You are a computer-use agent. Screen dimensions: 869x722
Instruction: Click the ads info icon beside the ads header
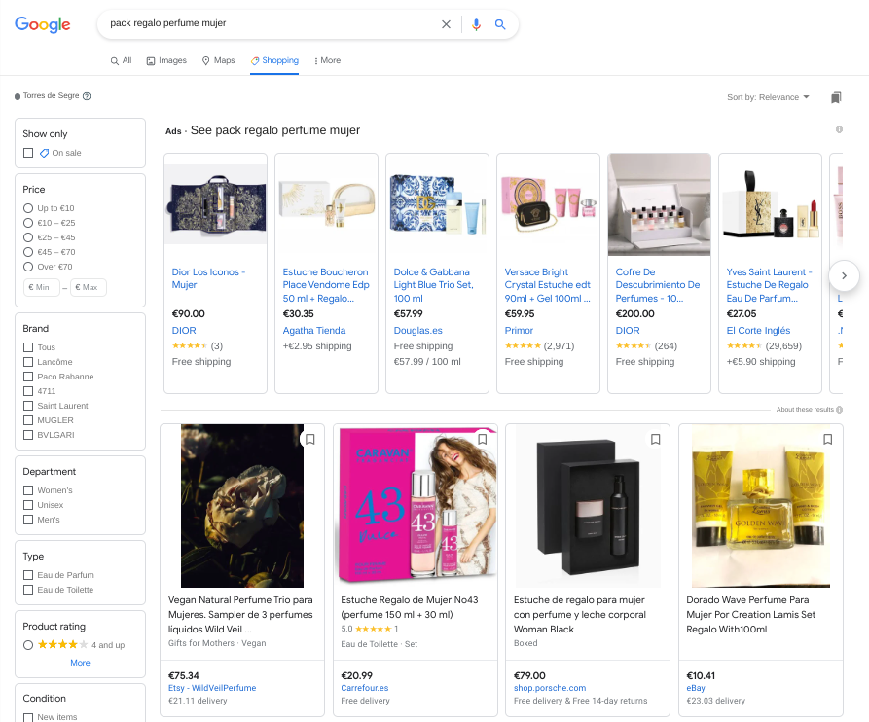(x=839, y=129)
